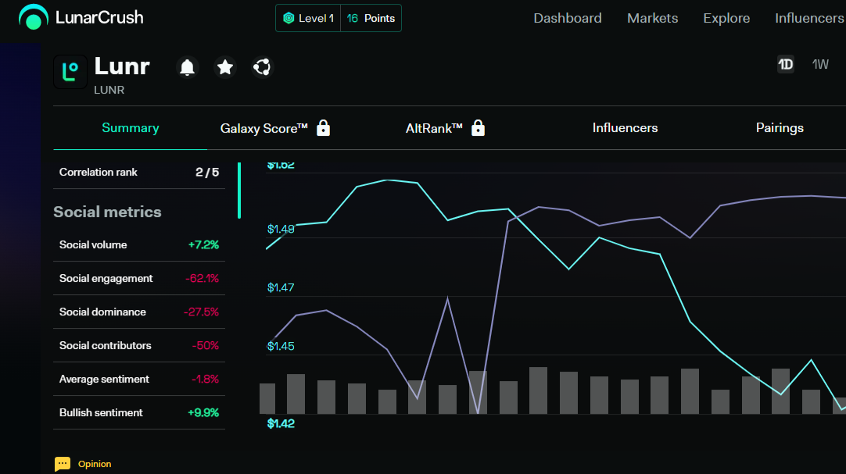Open the Level 1 badge
Image resolution: width=846 pixels, height=474 pixels.
pos(308,18)
